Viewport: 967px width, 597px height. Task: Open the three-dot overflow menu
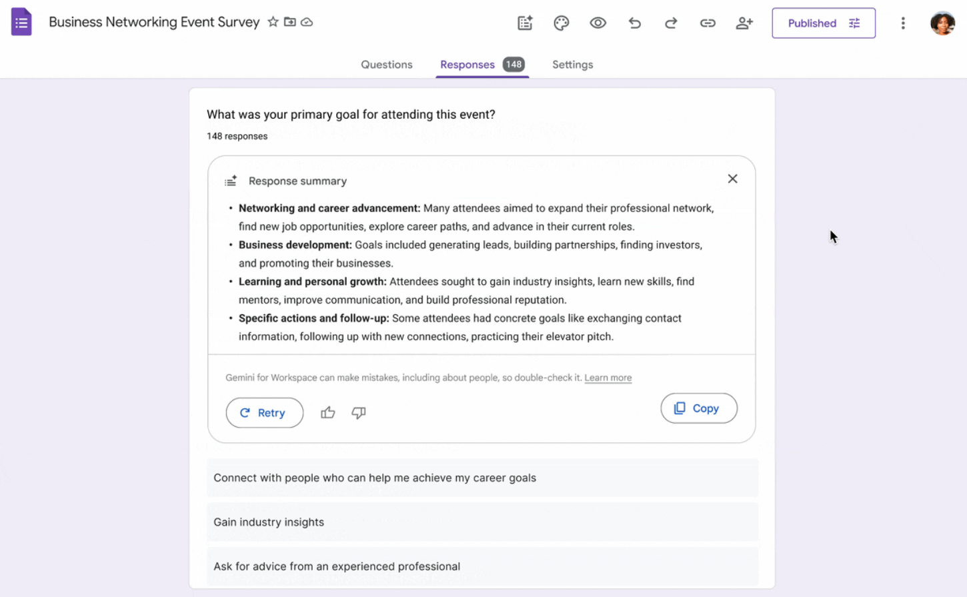click(x=902, y=23)
